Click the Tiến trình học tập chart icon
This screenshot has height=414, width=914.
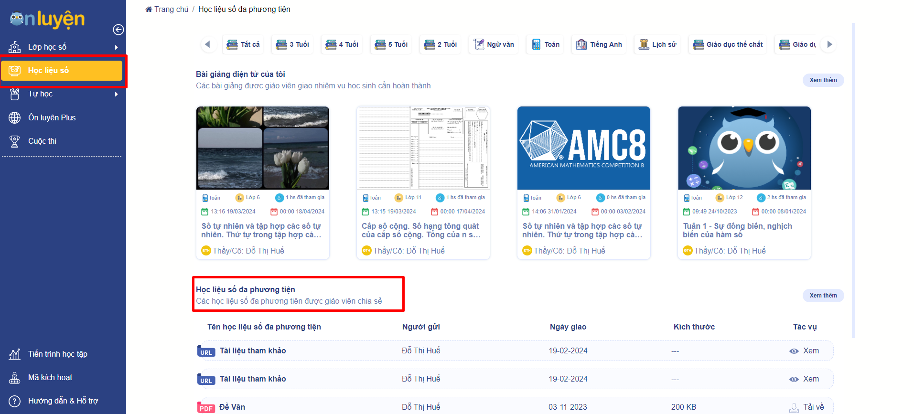(x=15, y=354)
